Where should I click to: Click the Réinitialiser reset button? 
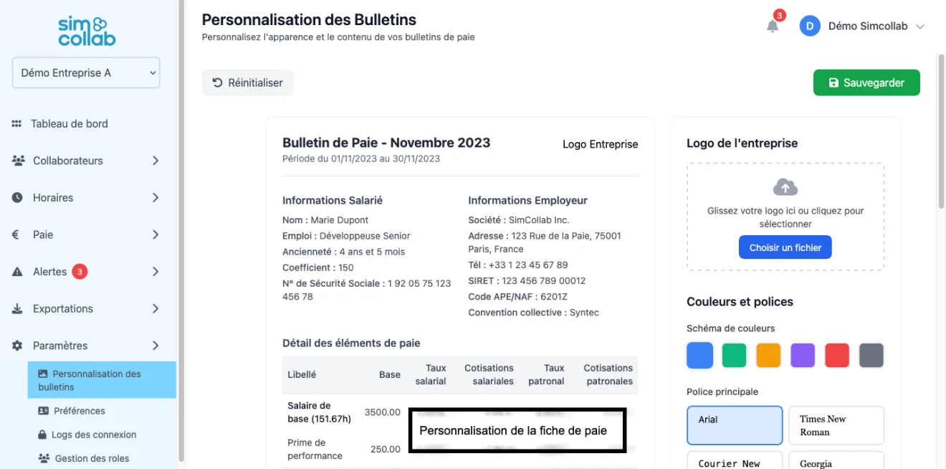tap(247, 82)
